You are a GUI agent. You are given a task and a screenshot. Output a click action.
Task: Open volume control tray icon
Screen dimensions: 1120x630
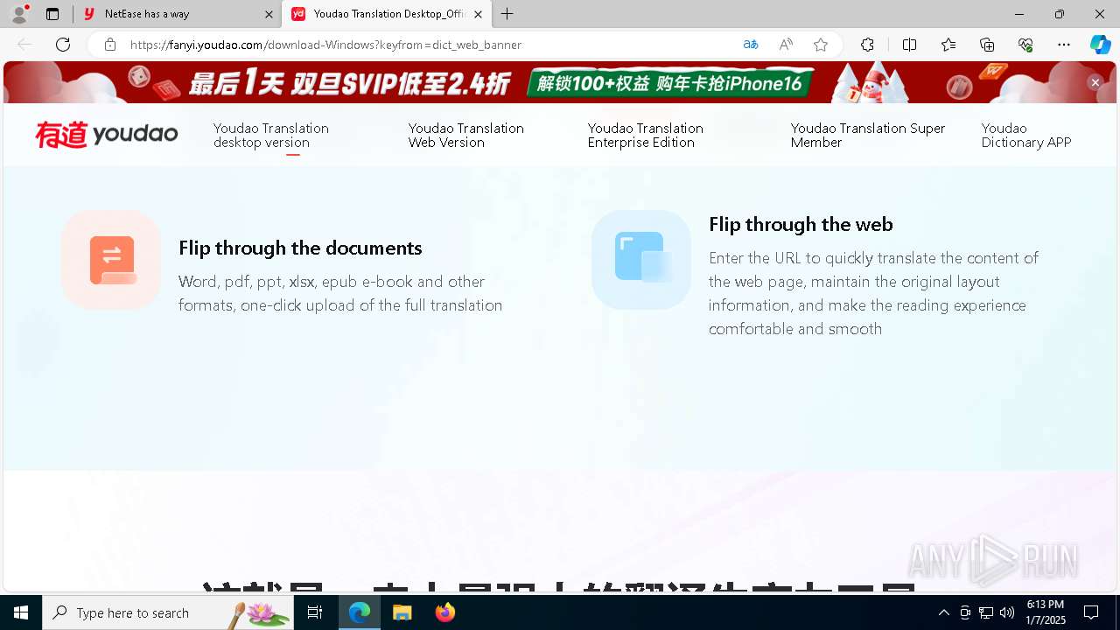(1007, 612)
